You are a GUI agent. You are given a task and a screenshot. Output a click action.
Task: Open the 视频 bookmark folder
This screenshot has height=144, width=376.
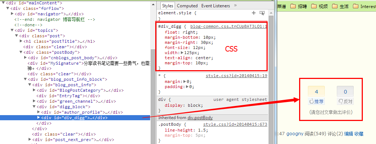pos(320,7)
